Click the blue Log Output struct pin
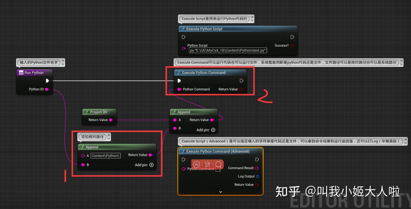411x209 pixels. point(258,176)
